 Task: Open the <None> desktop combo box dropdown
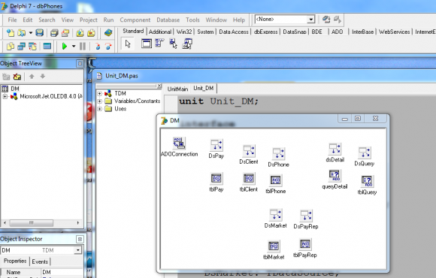coord(311,20)
